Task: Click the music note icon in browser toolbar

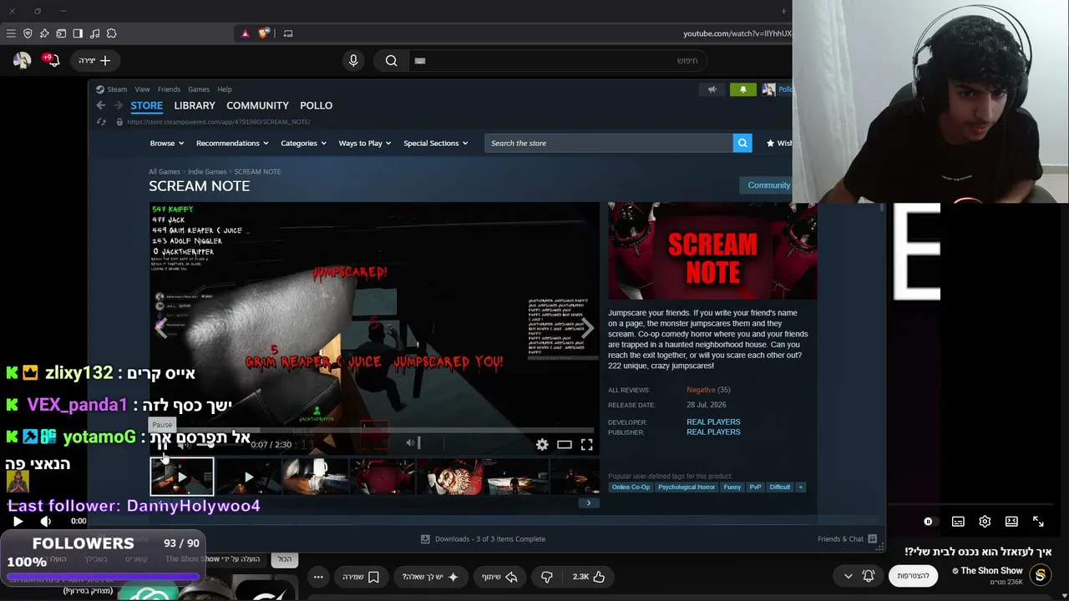Action: [94, 33]
